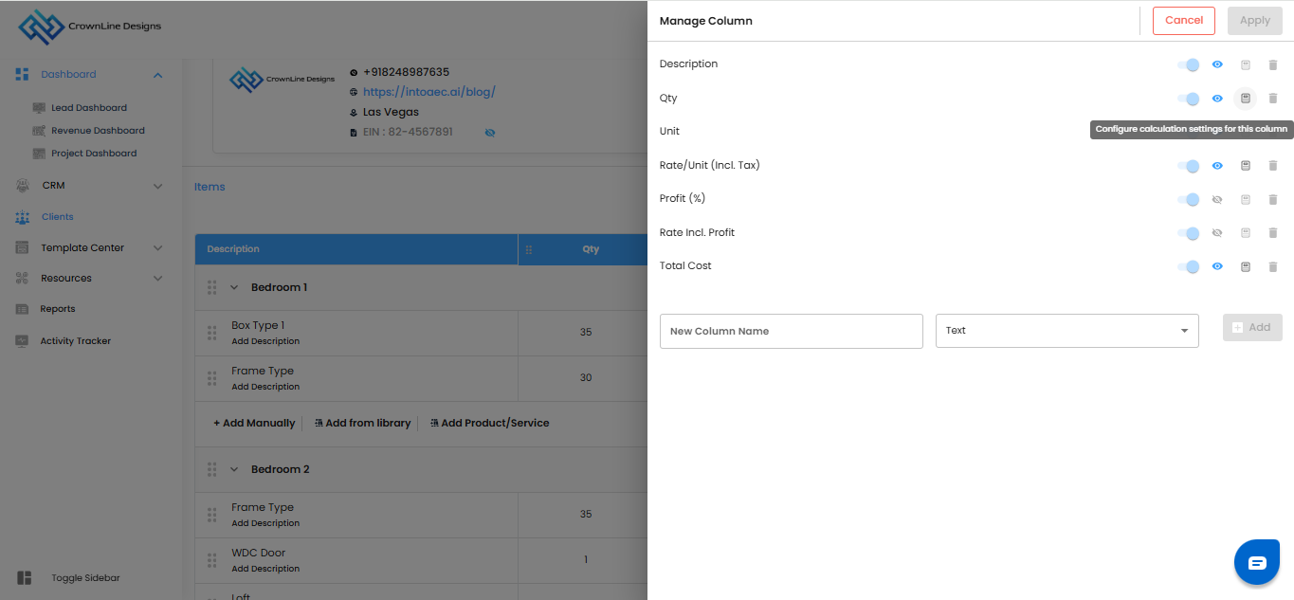The image size is (1294, 600).
Task: Click the calculator icon for Qty column
Action: (1246, 99)
